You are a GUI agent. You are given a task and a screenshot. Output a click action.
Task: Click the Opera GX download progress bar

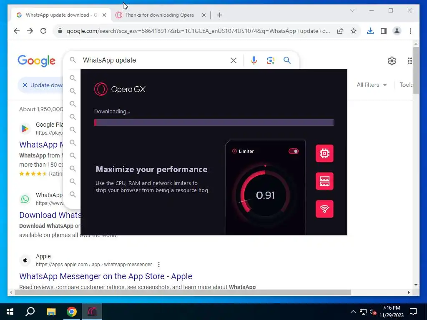(214, 122)
